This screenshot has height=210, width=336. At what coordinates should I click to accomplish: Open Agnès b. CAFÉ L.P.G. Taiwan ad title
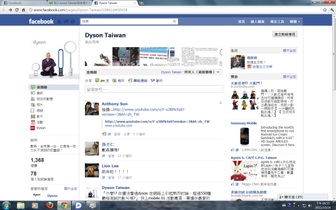254,157
